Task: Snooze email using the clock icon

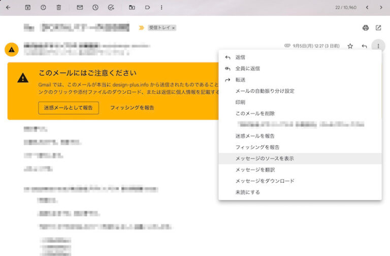Action: pyautogui.click(x=95, y=8)
